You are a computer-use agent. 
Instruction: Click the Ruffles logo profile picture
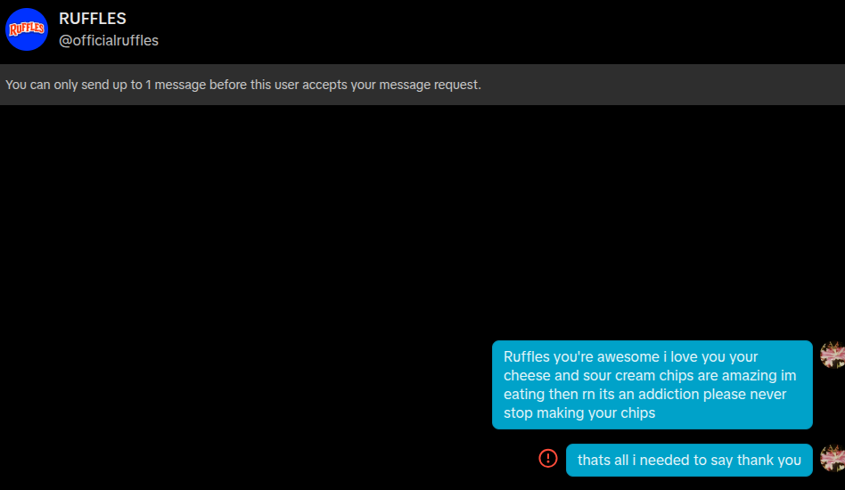[x=27, y=29]
